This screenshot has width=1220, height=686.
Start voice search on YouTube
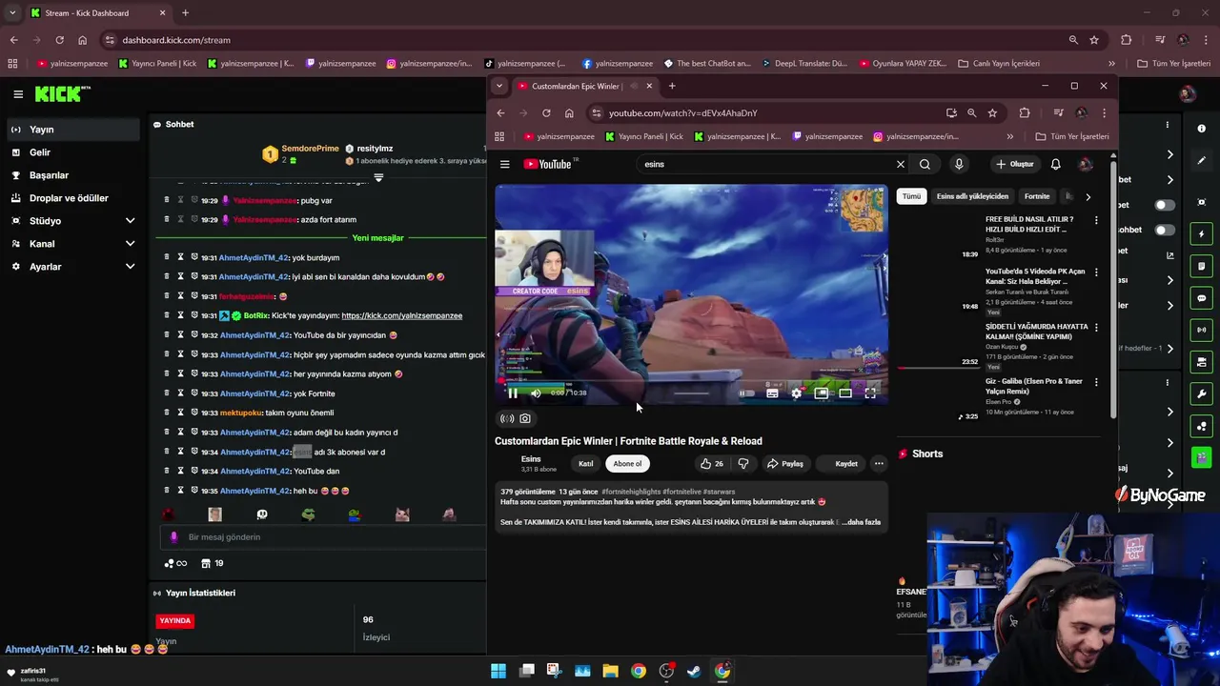tap(959, 164)
